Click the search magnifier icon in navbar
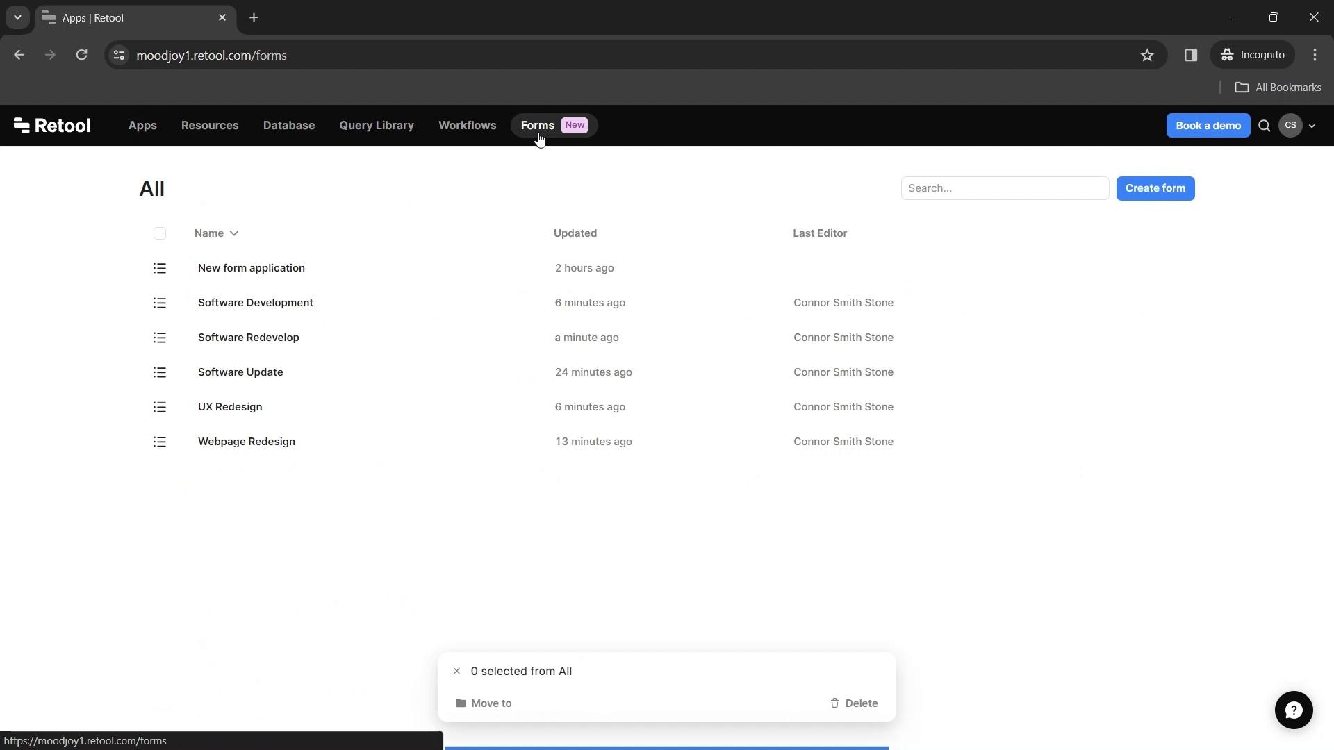This screenshot has width=1334, height=750. coord(1265,126)
